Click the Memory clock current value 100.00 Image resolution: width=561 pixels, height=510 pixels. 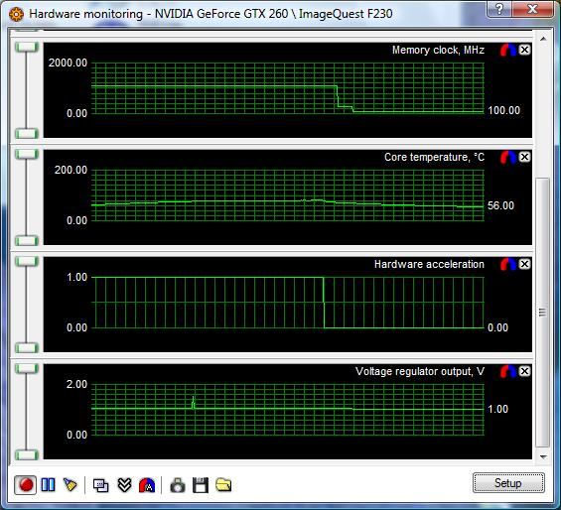click(503, 110)
